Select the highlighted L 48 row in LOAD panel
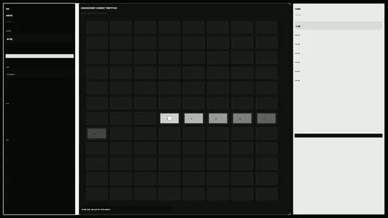Viewport: 388px width, 218px height. coord(338,25)
